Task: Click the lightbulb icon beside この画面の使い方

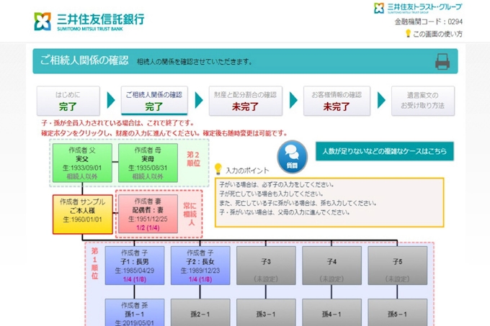Action: coord(408,34)
